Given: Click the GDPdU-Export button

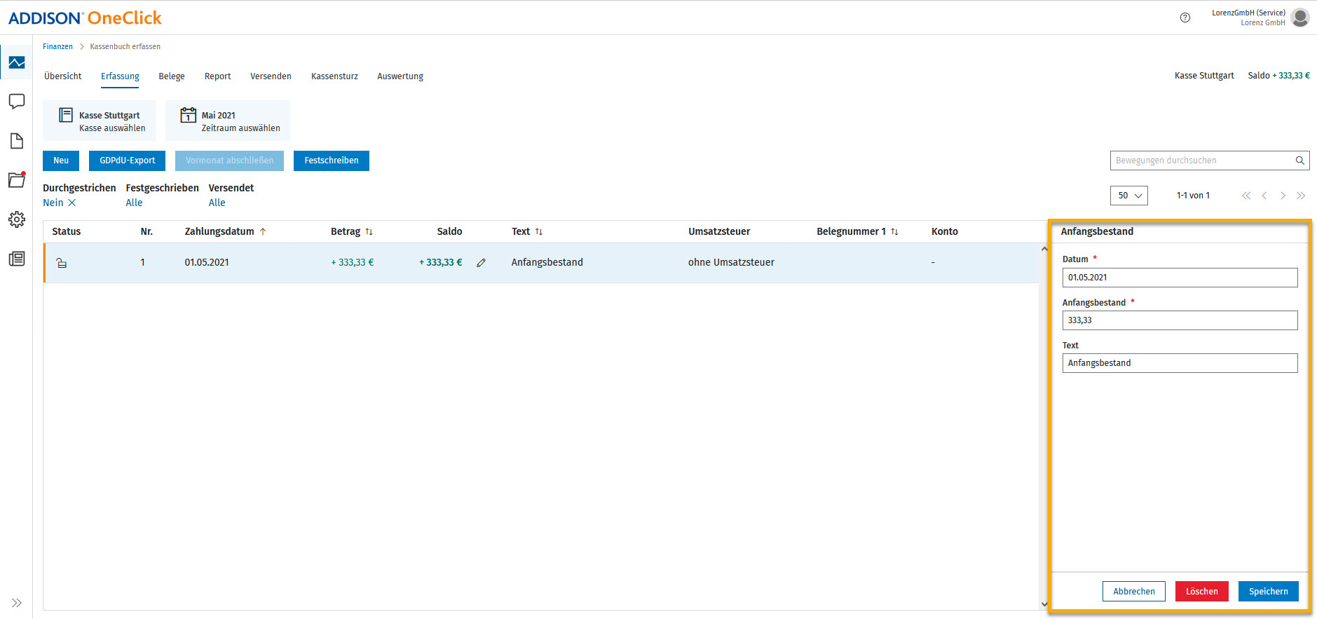Looking at the screenshot, I should click(127, 161).
